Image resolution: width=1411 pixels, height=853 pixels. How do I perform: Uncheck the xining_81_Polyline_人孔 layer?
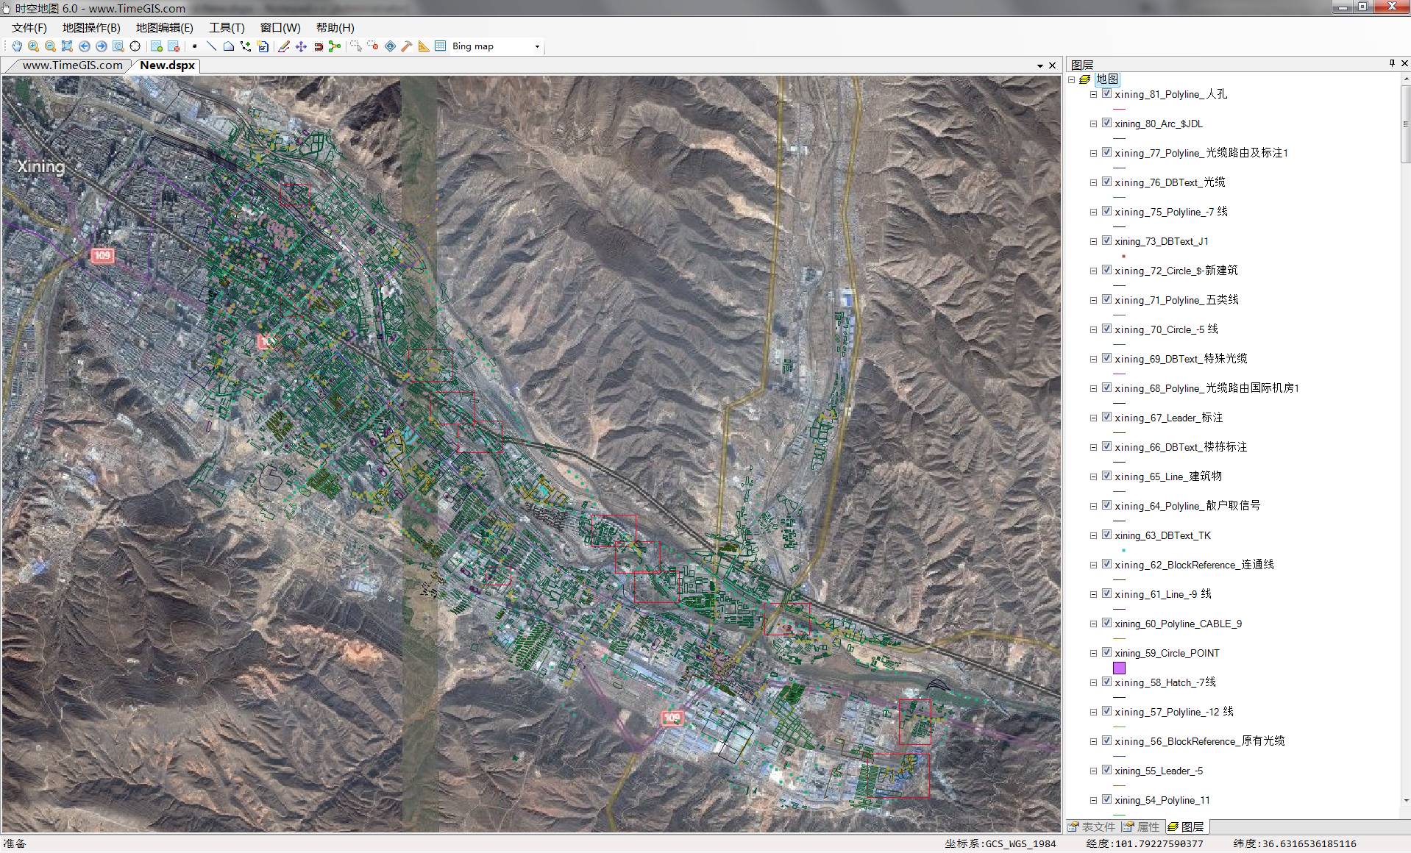tap(1106, 94)
